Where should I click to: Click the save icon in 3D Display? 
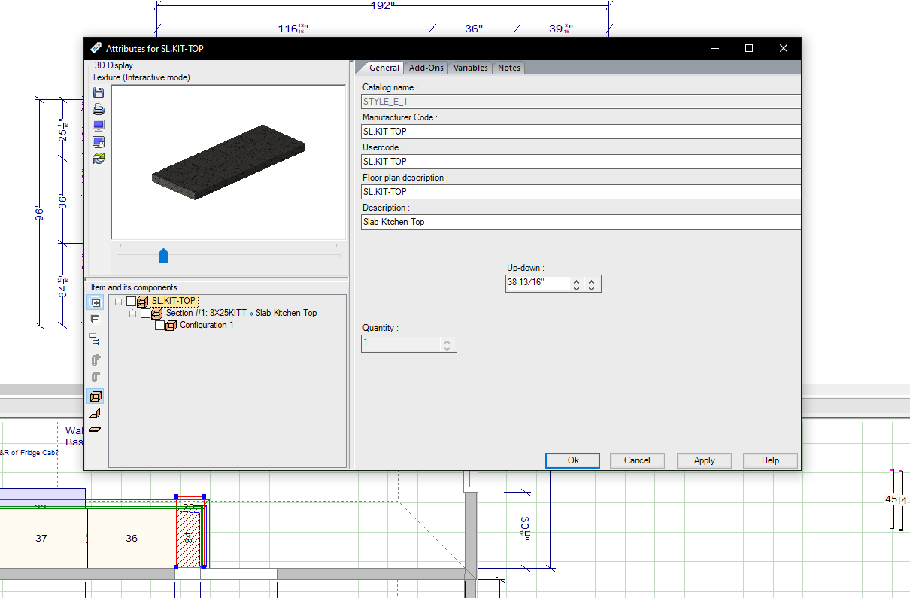pyautogui.click(x=98, y=93)
